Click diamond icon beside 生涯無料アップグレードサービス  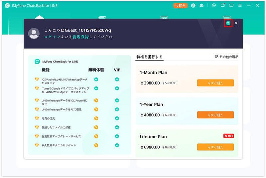point(37,136)
